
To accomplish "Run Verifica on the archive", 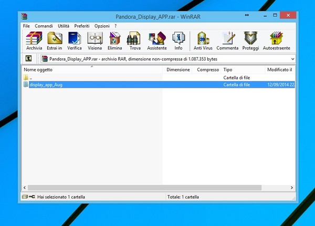I will pyautogui.click(x=75, y=41).
